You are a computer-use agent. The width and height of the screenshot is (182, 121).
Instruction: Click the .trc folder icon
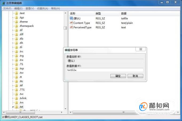coord(17,51)
